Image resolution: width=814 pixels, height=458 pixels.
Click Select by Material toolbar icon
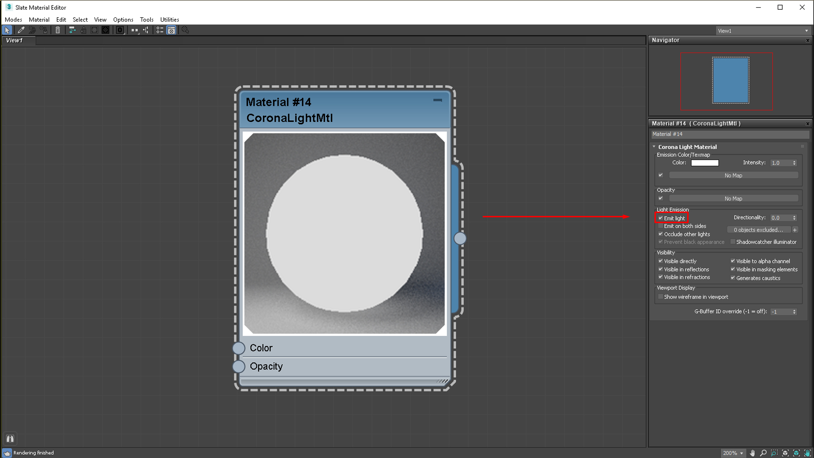pos(185,30)
